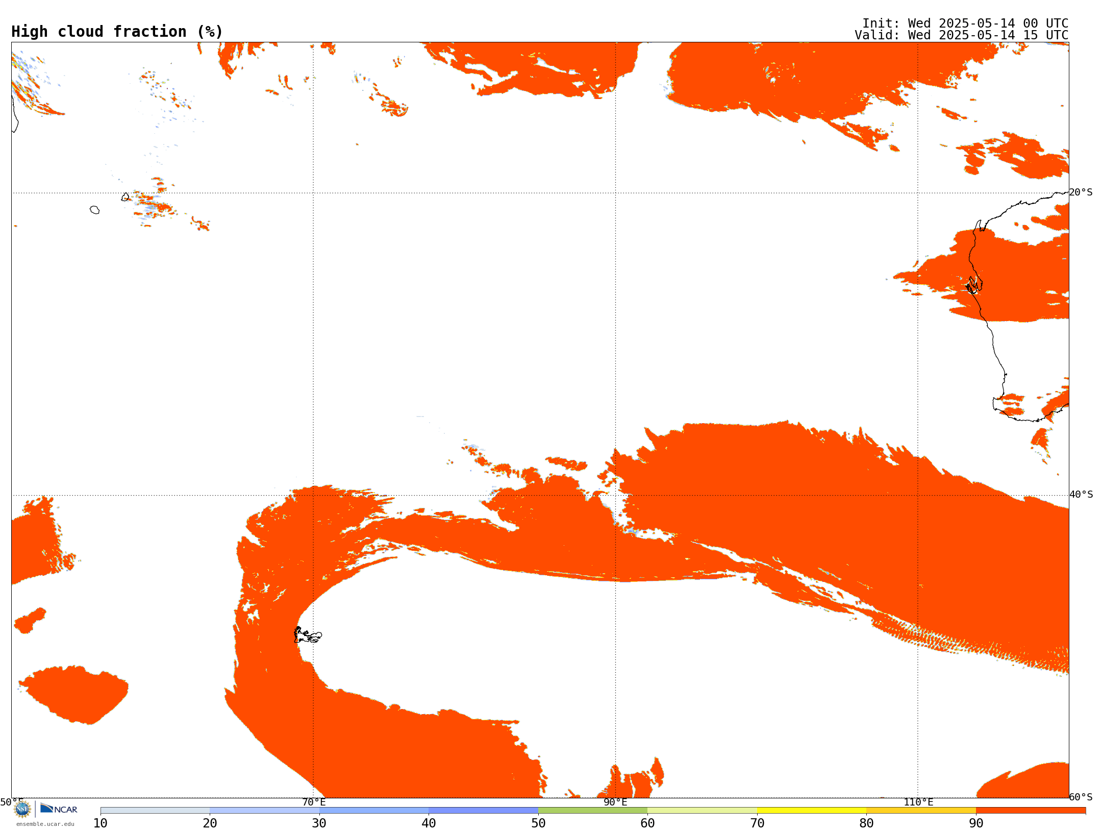Screen dimensions: 1102x830
Task: Click the 70°E longitude label
Action: 314,802
